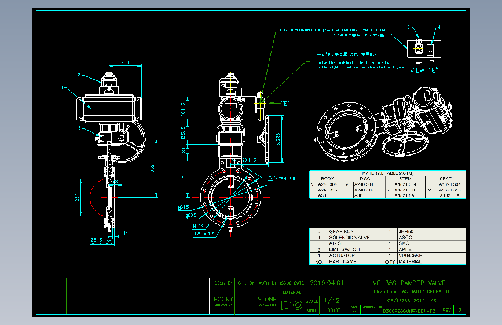Viewport: 502px width, 325px height.
Task: Click the φ296 handwheel diameter dimension
Action: 278,139
